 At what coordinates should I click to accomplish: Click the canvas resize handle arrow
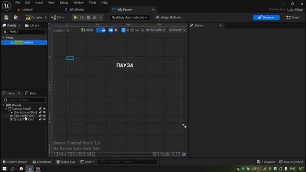coord(184,126)
